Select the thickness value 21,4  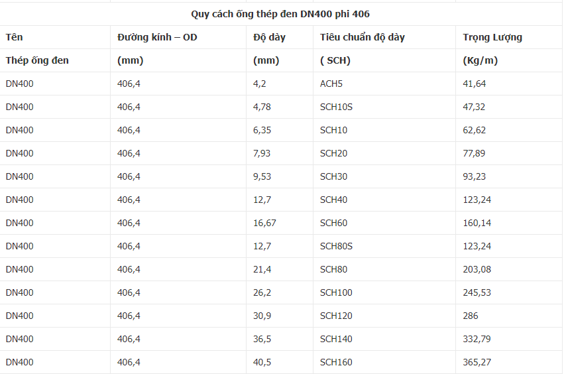click(262, 269)
